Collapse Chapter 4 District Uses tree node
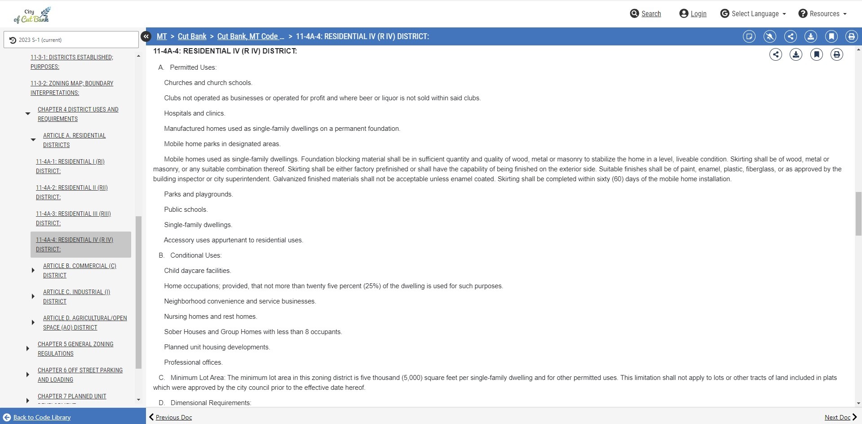Image resolution: width=862 pixels, height=424 pixels. [28, 114]
